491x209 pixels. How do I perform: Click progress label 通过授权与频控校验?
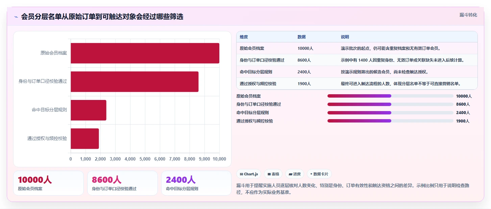(x=255, y=121)
